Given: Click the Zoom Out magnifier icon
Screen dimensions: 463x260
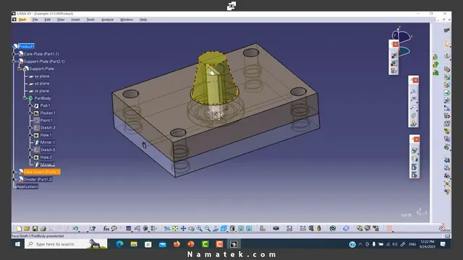Looking at the screenshot, I should [x=208, y=228].
